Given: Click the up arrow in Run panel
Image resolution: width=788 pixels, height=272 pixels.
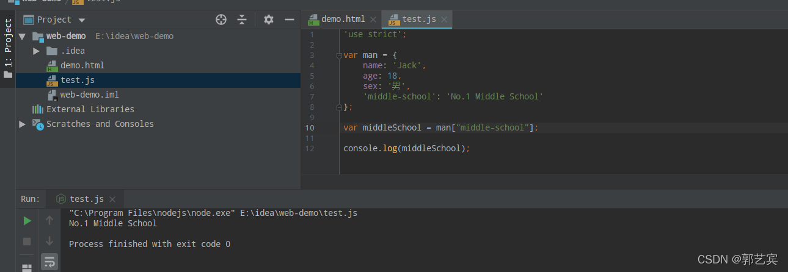Looking at the screenshot, I should tap(49, 221).
